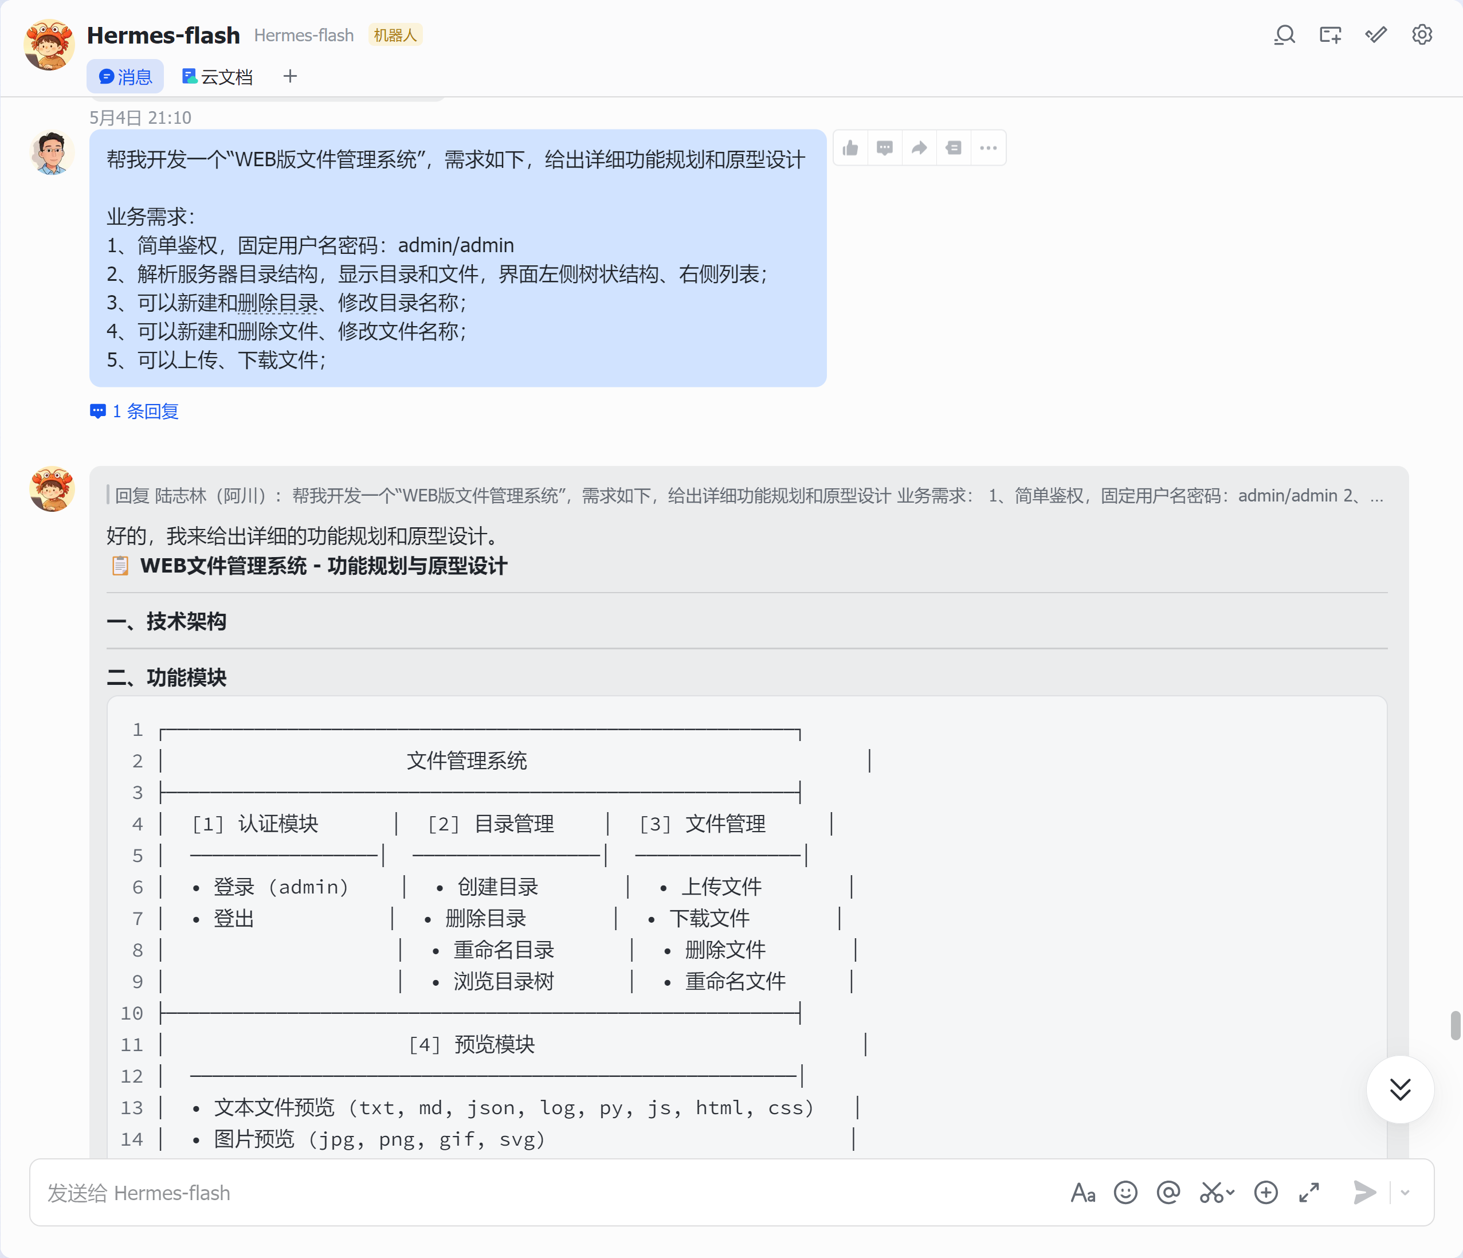This screenshot has width=1463, height=1258.
Task: Reply to message with comment icon
Action: tap(885, 148)
